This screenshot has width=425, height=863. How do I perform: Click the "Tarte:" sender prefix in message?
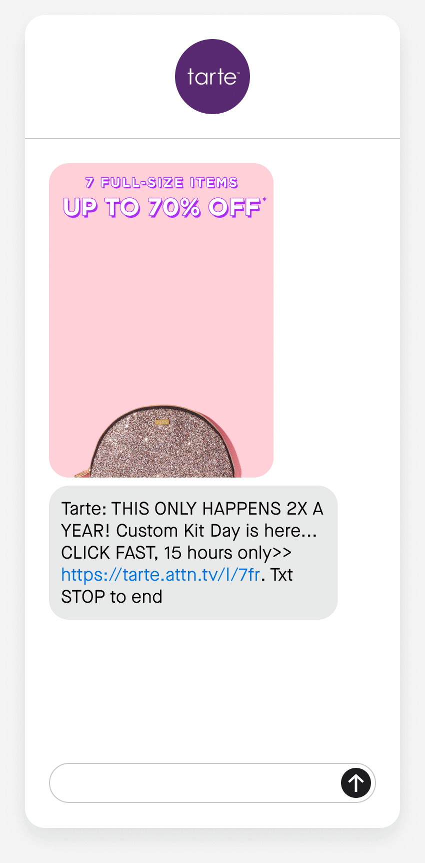point(84,509)
